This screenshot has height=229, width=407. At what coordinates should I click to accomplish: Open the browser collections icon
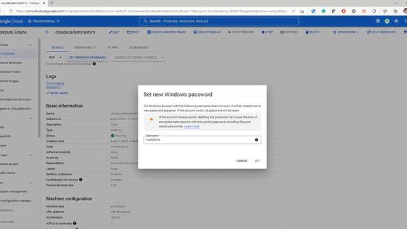(x=396, y=11)
